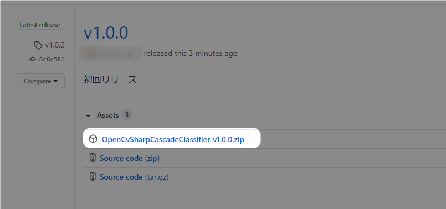Click the Assets label
This screenshot has height=209, width=446.
click(x=108, y=115)
